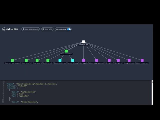Click the 'Application: Root' label

click(83, 44)
